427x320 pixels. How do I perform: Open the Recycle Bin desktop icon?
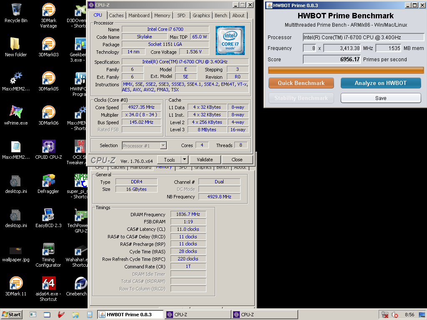[16, 13]
